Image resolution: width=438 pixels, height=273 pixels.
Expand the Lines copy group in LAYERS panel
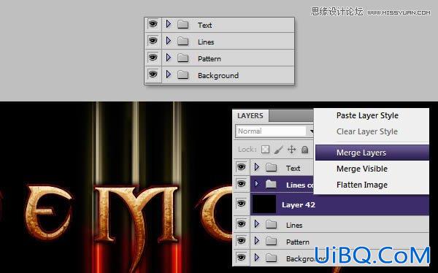(257, 184)
